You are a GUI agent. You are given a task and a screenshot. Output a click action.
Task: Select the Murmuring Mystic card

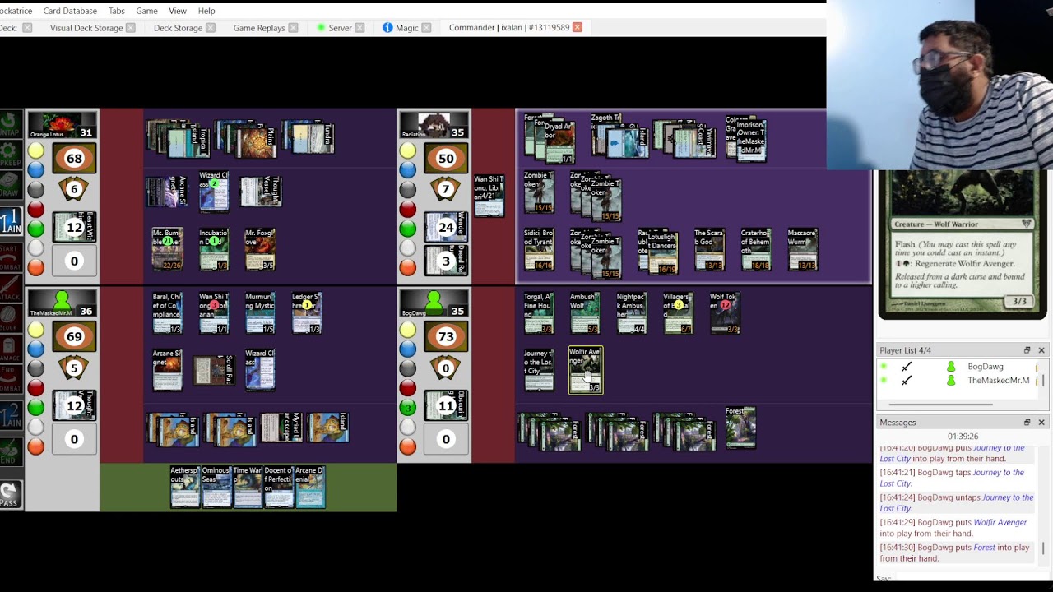coord(260,313)
